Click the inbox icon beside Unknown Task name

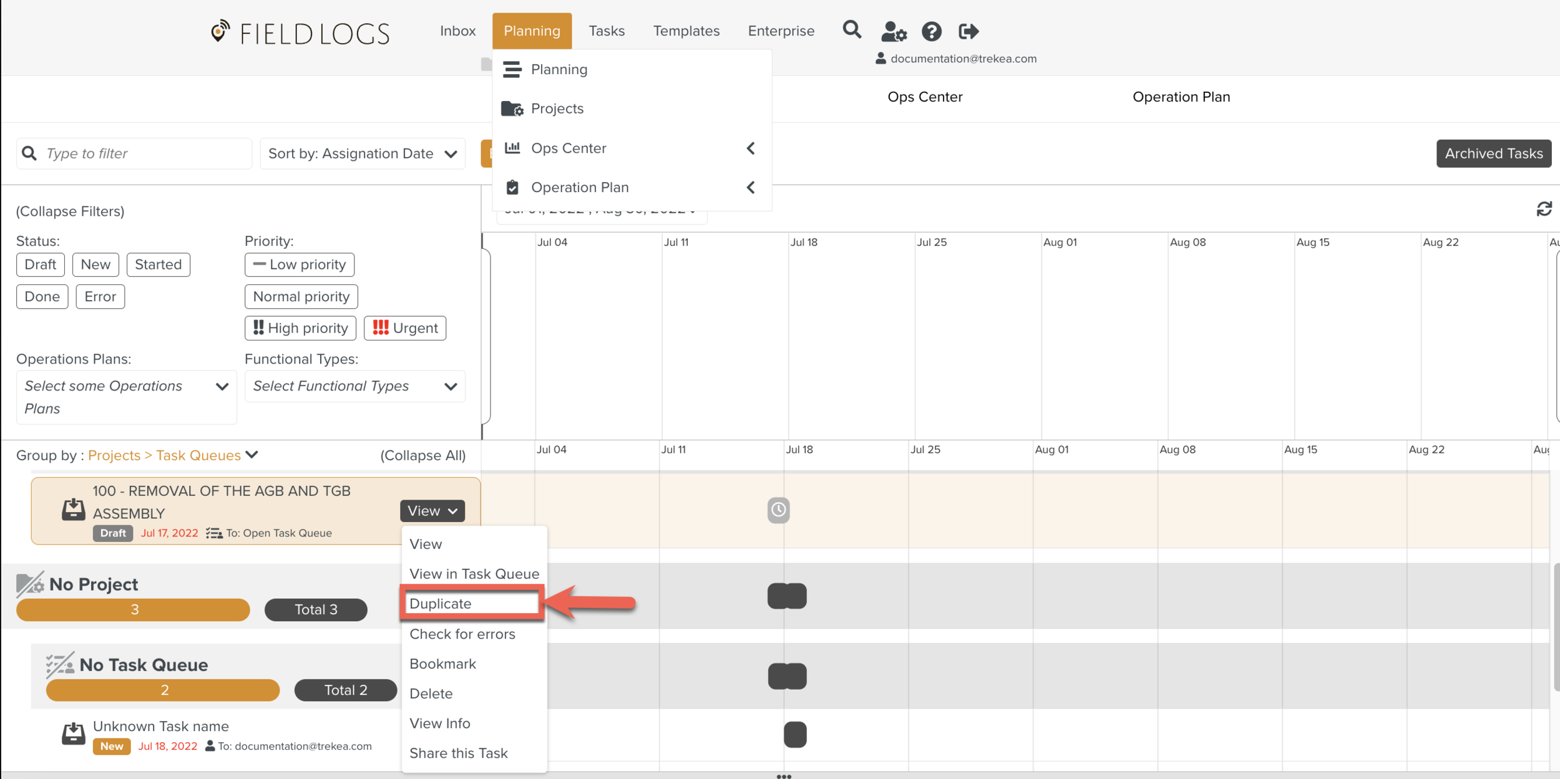click(74, 734)
